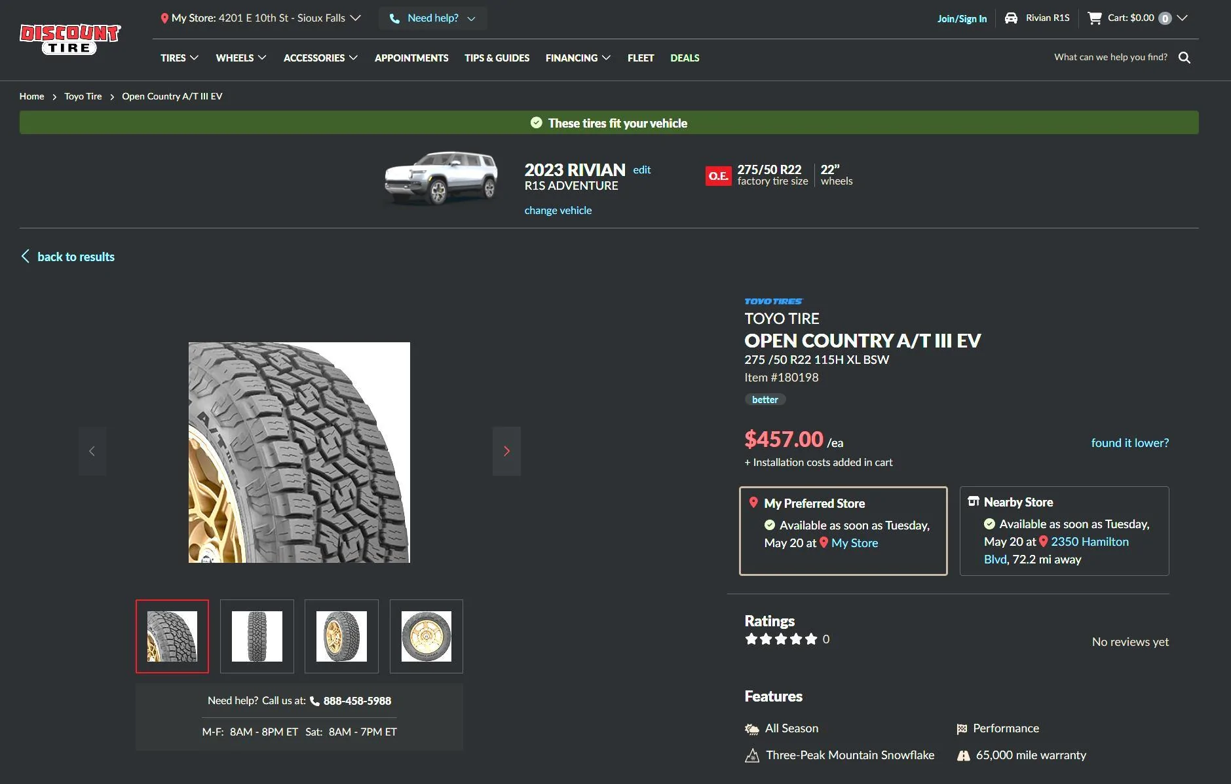
Task: Click the Cart: $0.00 label
Action: (1131, 18)
